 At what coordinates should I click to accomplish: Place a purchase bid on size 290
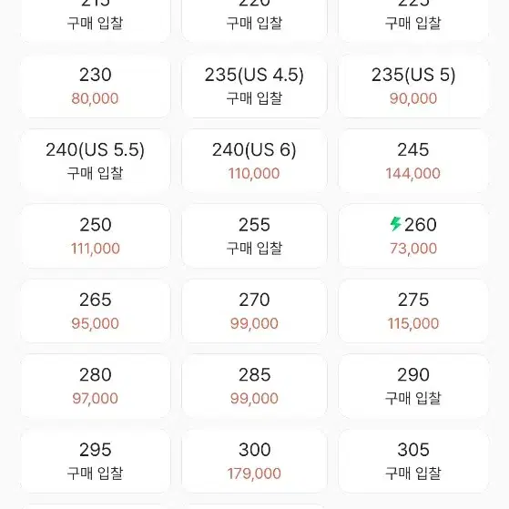tap(413, 386)
